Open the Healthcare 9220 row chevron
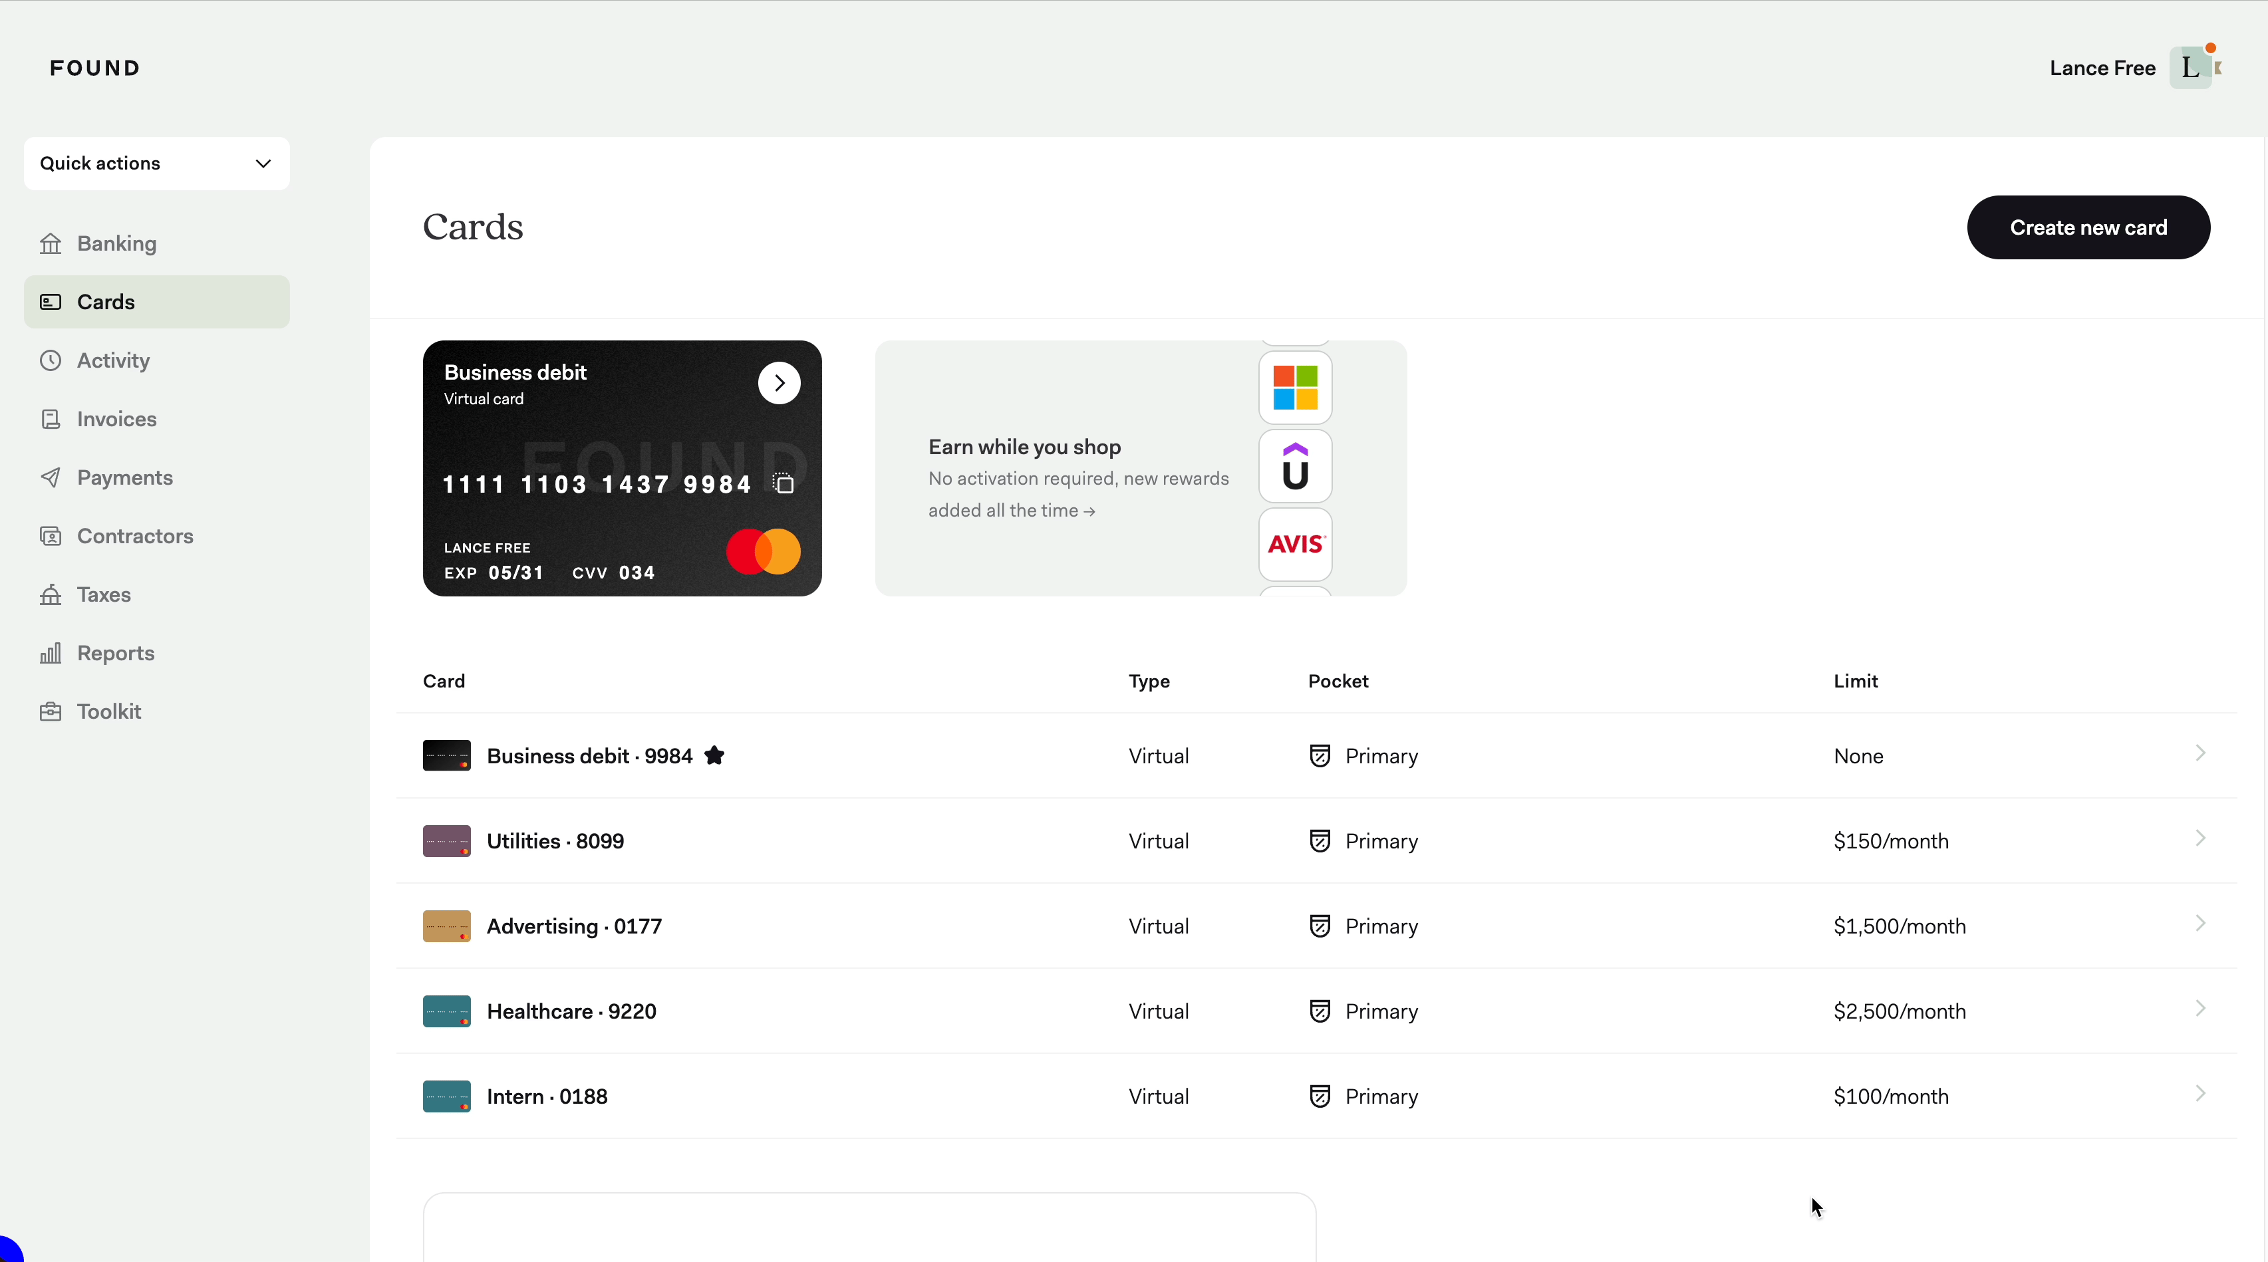The width and height of the screenshot is (2268, 1262). point(2200,1009)
